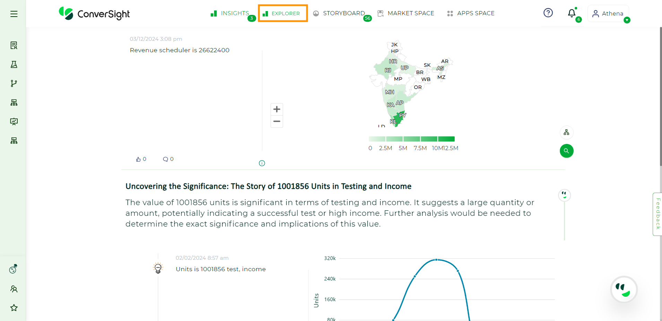This screenshot has width=662, height=321.
Task: Click the notifications bell with 6 badge
Action: tap(571, 13)
